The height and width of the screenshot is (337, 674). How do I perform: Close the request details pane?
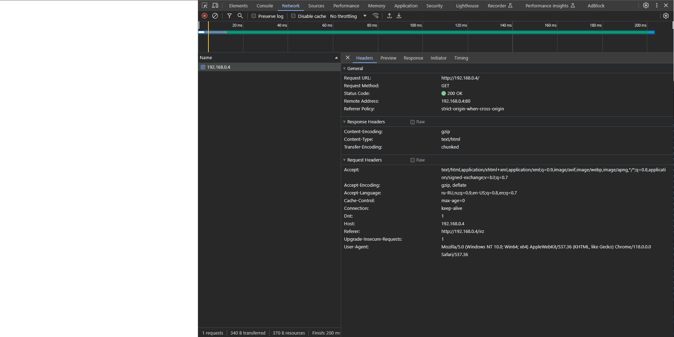coord(348,57)
